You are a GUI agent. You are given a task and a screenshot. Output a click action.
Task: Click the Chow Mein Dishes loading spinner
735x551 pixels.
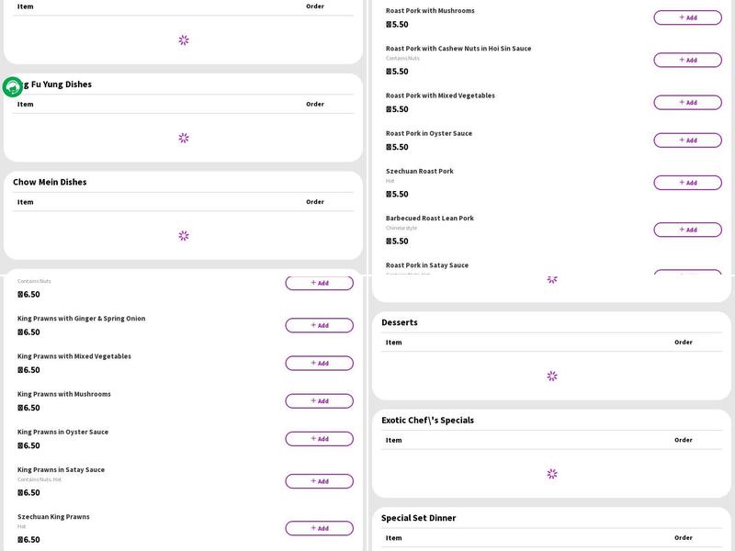(184, 236)
